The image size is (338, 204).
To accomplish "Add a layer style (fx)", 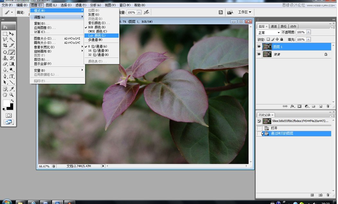I will pos(292,106).
